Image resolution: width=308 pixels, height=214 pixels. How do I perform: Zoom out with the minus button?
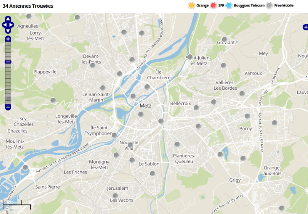pyautogui.click(x=8, y=107)
